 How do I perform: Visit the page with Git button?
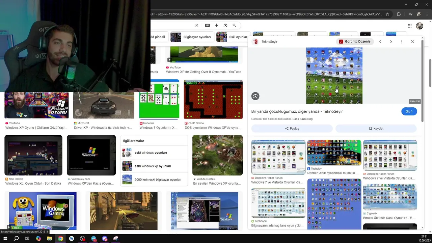pos(409,111)
